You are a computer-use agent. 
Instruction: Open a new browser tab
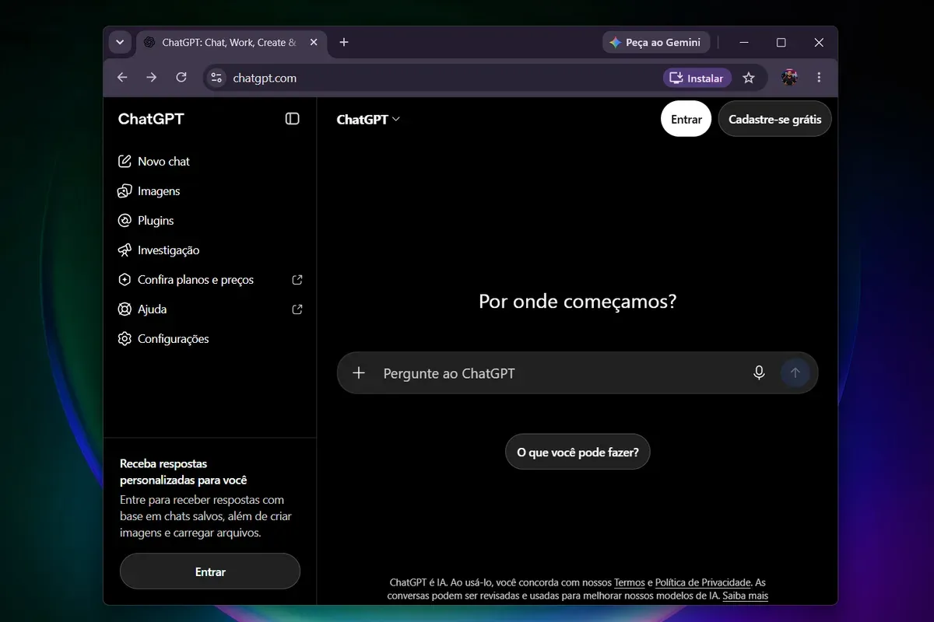click(344, 43)
